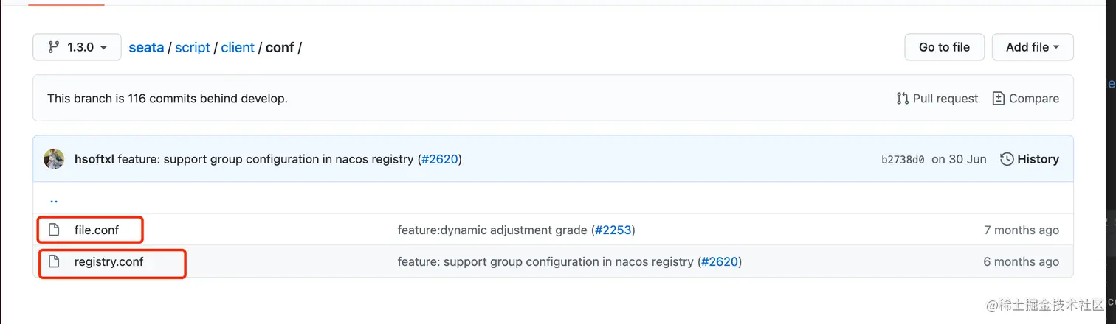Click the git branch icon
Viewport: 1116px width, 324px height.
click(x=53, y=47)
